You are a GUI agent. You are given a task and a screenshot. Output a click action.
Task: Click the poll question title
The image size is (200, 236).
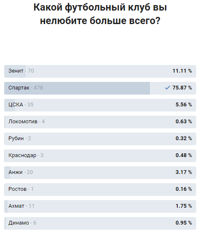(100, 14)
